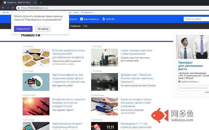This screenshot has height=130, width=209.
Task: Open card fraud cartoon thumbnail
Action: 36,82
